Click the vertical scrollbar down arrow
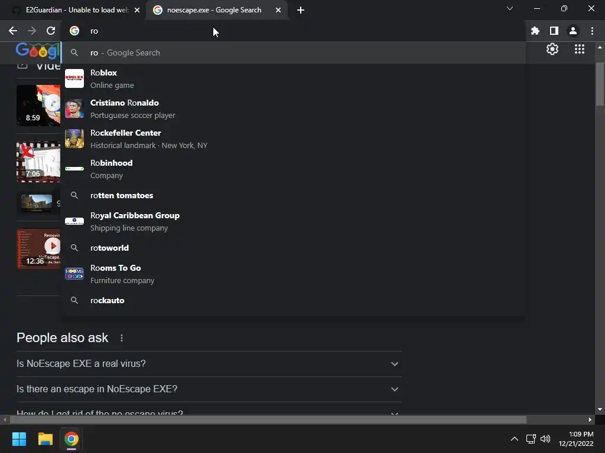Image resolution: width=605 pixels, height=453 pixels. [600, 409]
